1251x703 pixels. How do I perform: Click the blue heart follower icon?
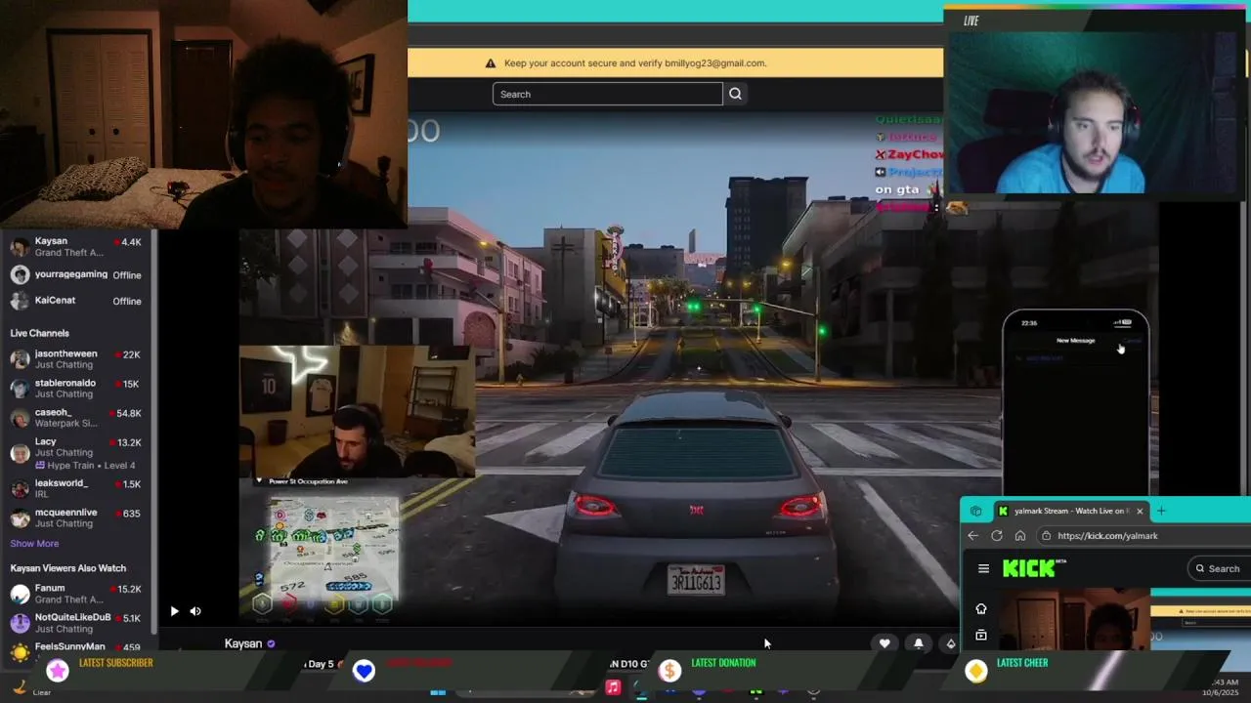(x=364, y=670)
